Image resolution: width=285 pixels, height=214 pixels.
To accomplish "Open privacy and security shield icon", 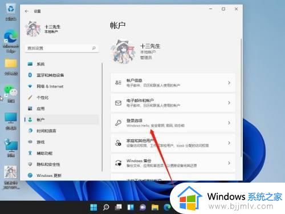I will (30, 164).
